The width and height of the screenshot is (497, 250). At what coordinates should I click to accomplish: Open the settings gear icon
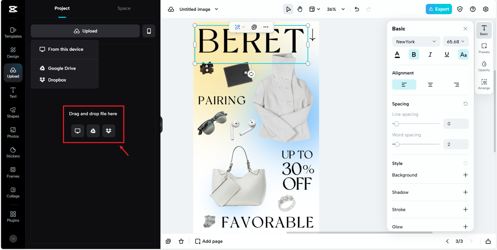coord(486,9)
